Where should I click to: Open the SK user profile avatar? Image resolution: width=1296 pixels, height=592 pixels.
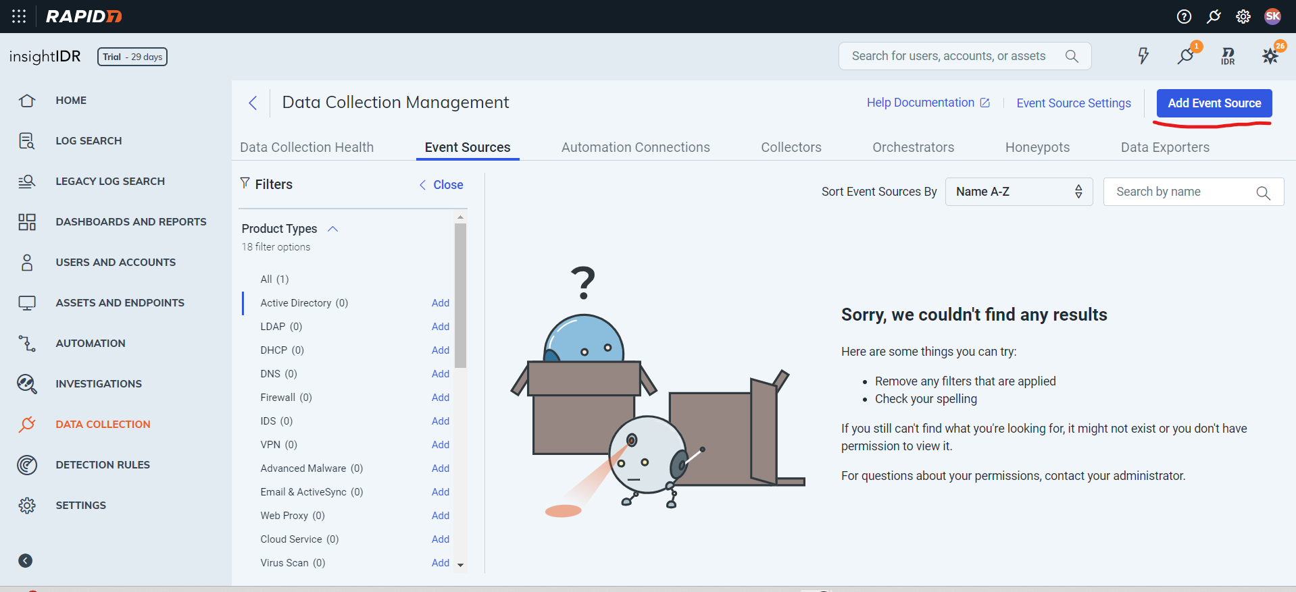(1273, 16)
